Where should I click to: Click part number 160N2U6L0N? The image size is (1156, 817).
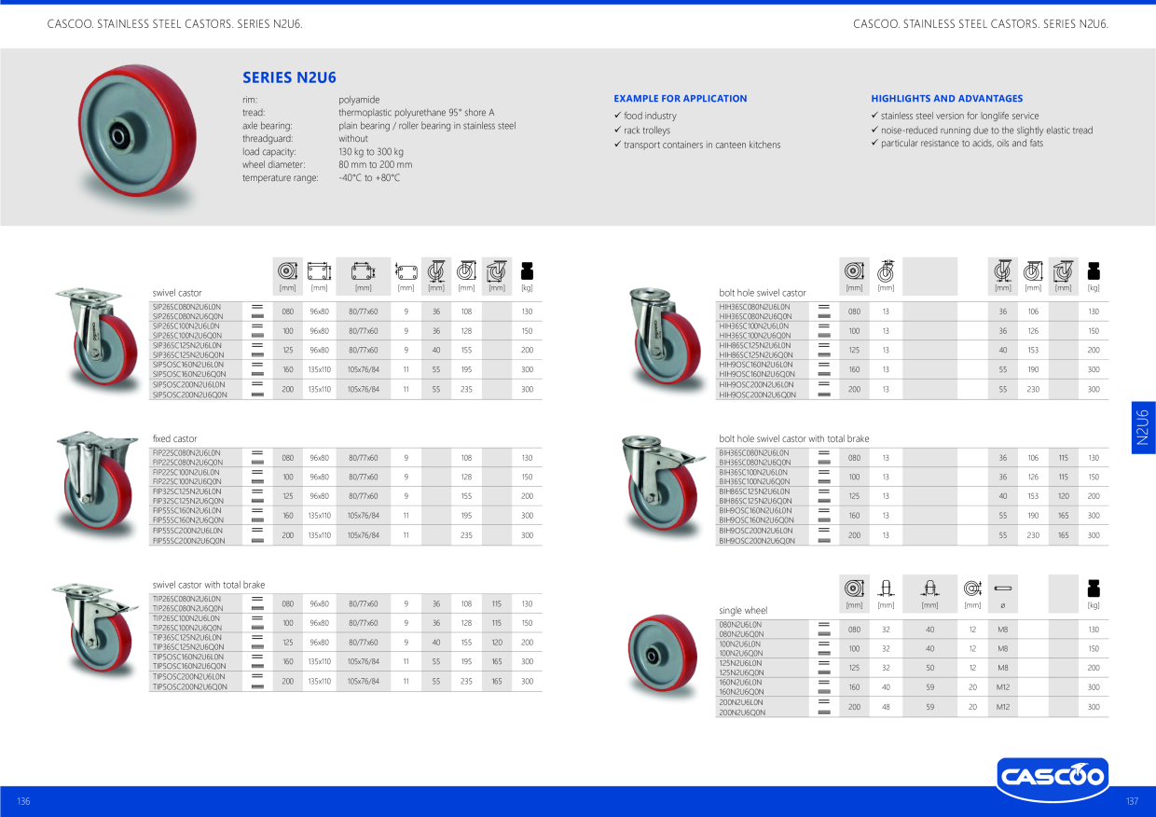point(741,682)
